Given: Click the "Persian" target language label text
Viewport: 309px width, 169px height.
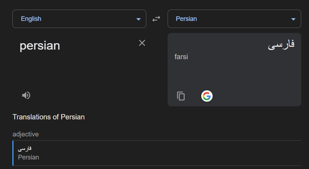Looking at the screenshot, I should 186,19.
